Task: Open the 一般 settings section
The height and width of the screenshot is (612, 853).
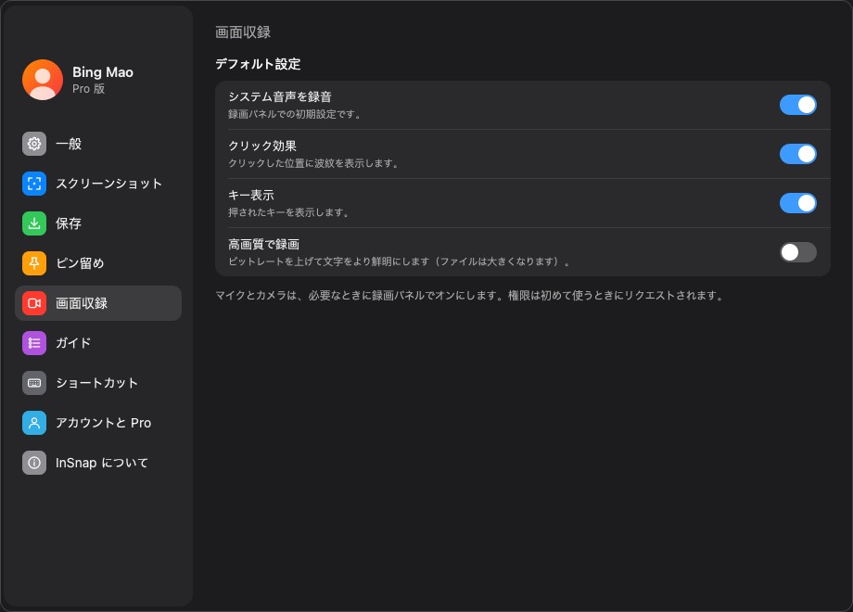Action: (98, 144)
